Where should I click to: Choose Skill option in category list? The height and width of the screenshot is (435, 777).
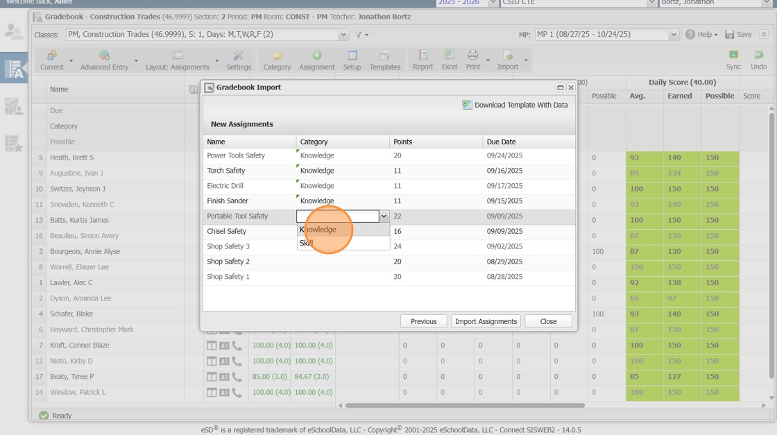click(x=307, y=244)
